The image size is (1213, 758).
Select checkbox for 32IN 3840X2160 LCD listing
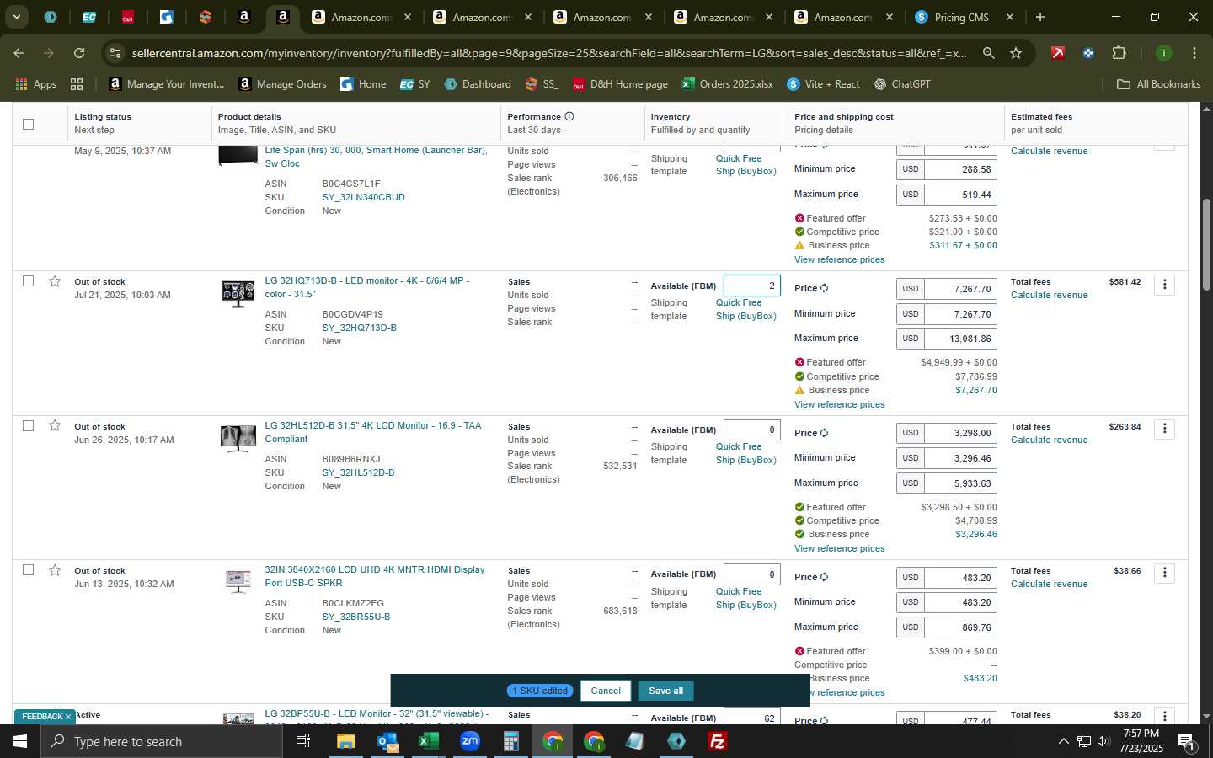[28, 570]
